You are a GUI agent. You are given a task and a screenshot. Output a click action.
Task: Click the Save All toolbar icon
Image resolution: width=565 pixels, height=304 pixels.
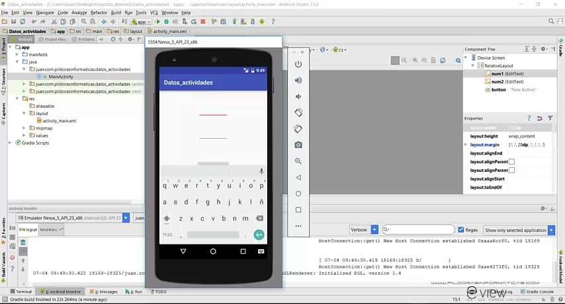coord(13,22)
